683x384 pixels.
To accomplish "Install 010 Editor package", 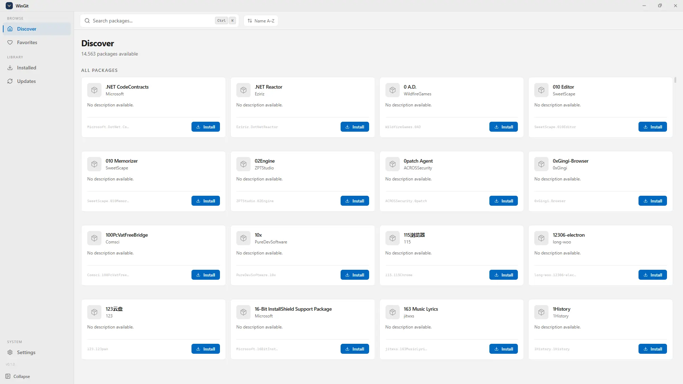I will point(653,127).
